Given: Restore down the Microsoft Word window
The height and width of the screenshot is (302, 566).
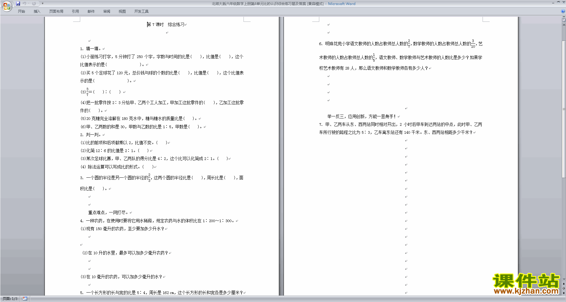Looking at the screenshot, I should pyautogui.click(x=558, y=2).
